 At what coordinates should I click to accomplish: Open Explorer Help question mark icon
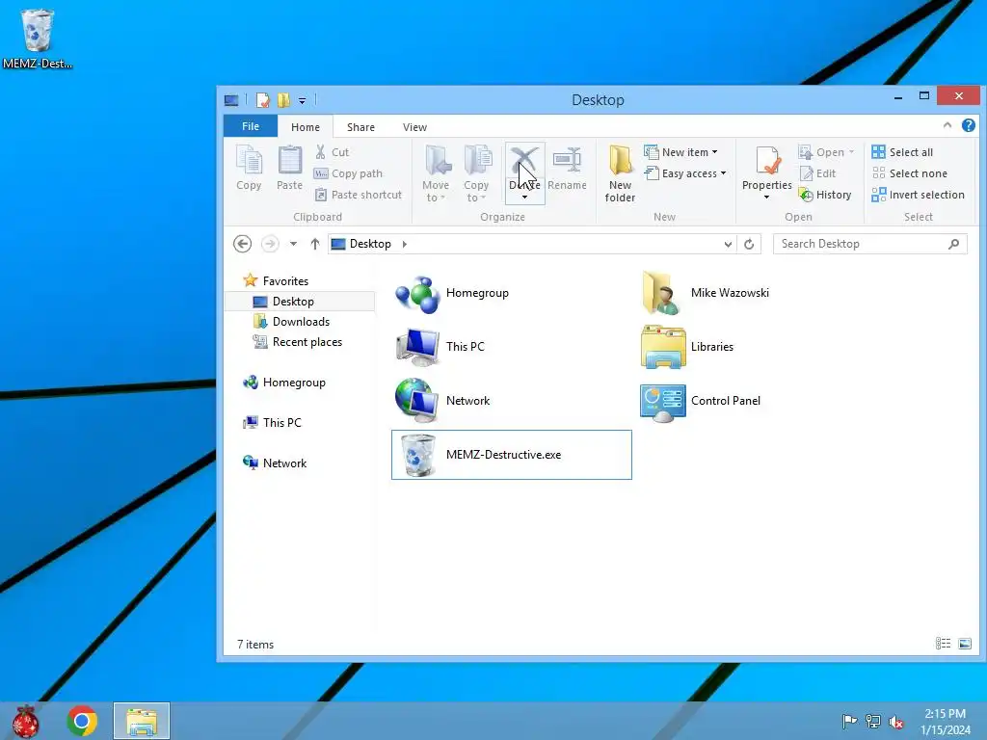click(968, 125)
